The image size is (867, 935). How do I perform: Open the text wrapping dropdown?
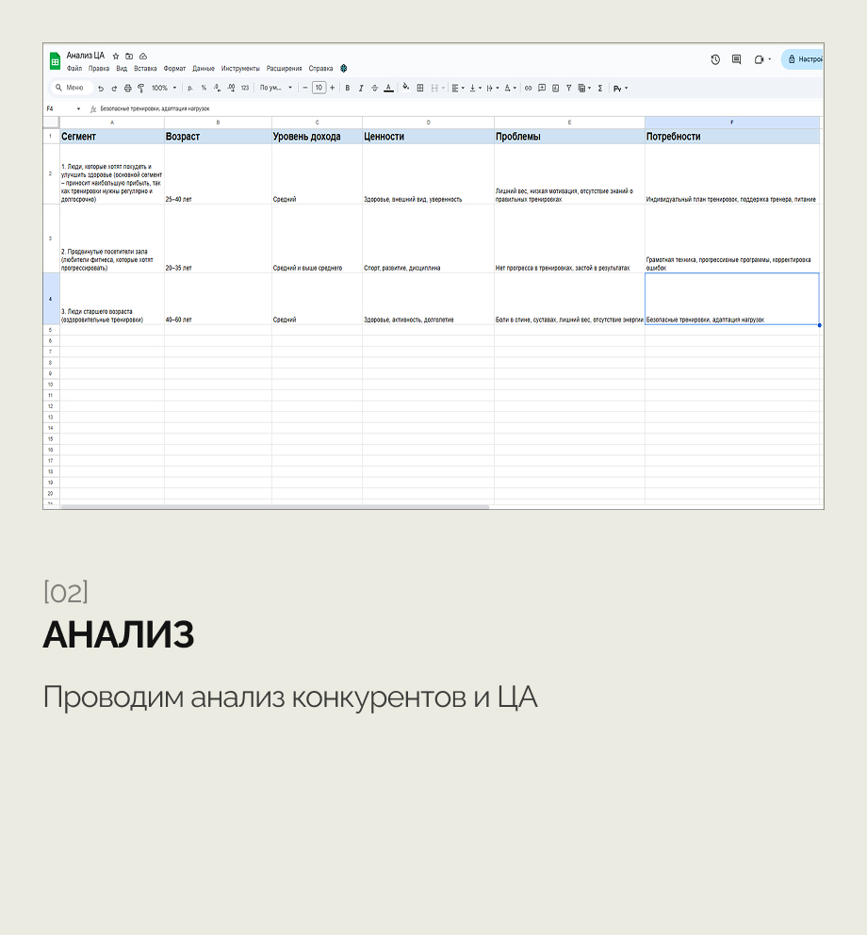[493, 89]
